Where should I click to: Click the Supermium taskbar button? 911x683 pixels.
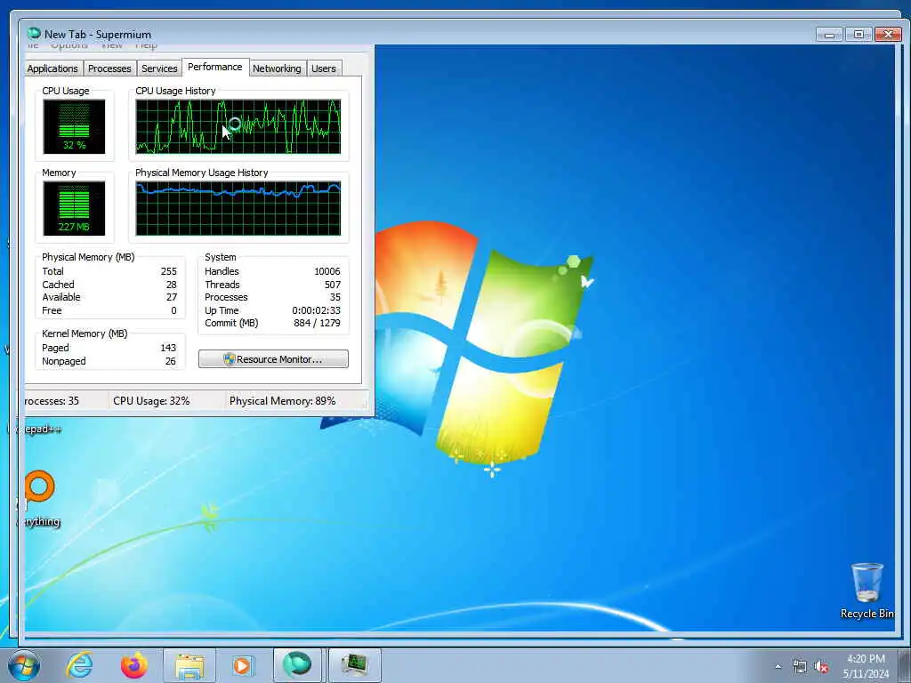297,665
